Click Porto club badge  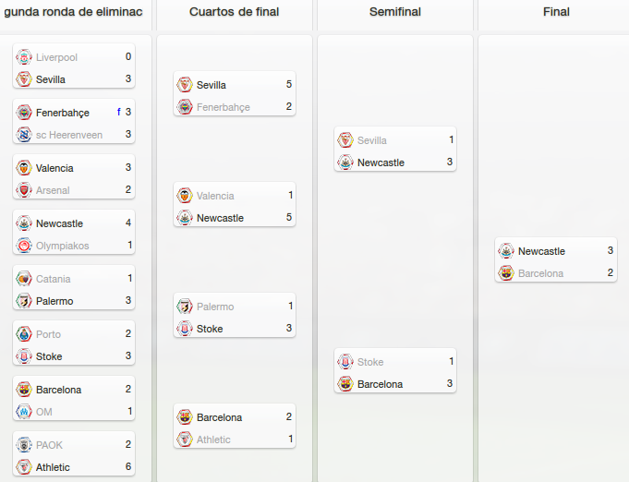(24, 334)
